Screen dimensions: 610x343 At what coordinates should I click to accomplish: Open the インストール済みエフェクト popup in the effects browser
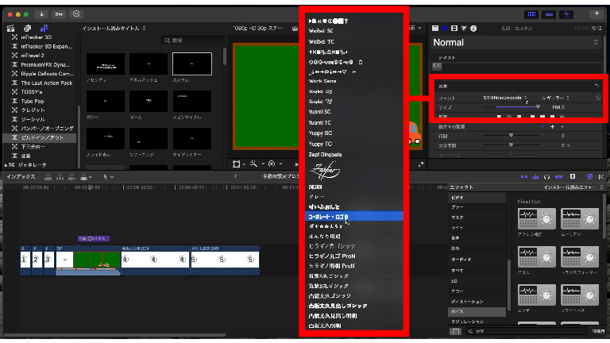click(573, 187)
